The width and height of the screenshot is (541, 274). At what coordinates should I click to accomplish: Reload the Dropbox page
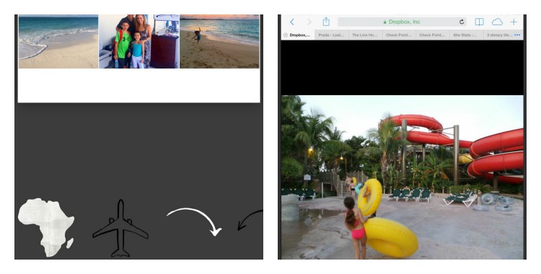click(x=462, y=22)
